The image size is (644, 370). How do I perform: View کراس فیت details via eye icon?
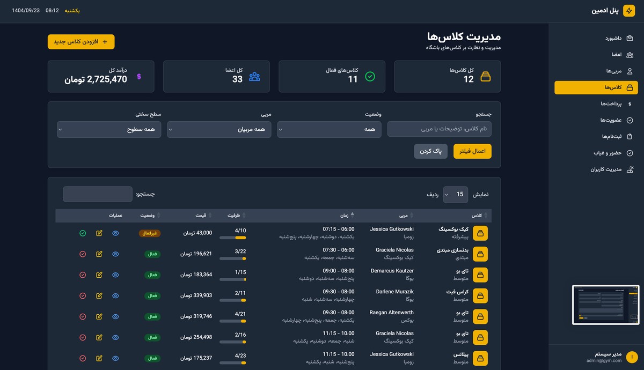[115, 295]
